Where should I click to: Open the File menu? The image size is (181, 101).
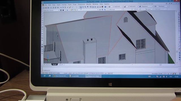click(x=46, y=5)
